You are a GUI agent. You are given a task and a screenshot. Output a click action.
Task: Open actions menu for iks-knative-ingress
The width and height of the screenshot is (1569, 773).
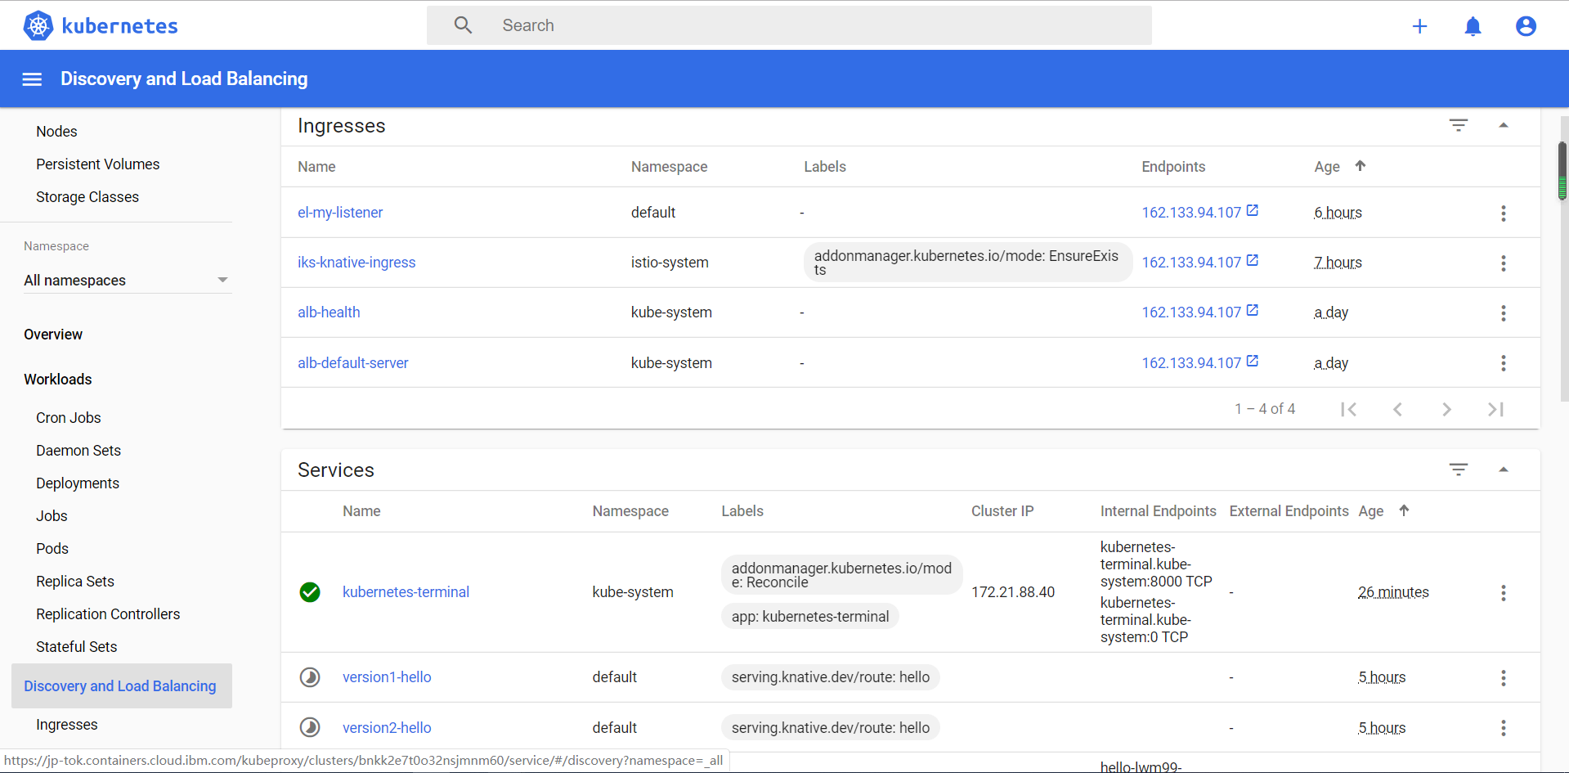pos(1503,263)
